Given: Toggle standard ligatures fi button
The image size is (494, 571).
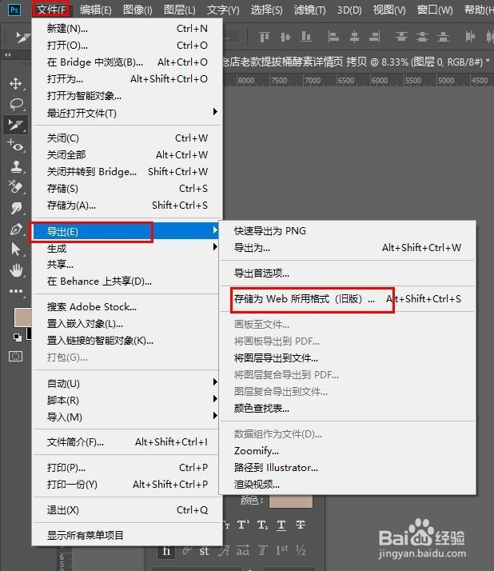Looking at the screenshot, I should pos(166,550).
